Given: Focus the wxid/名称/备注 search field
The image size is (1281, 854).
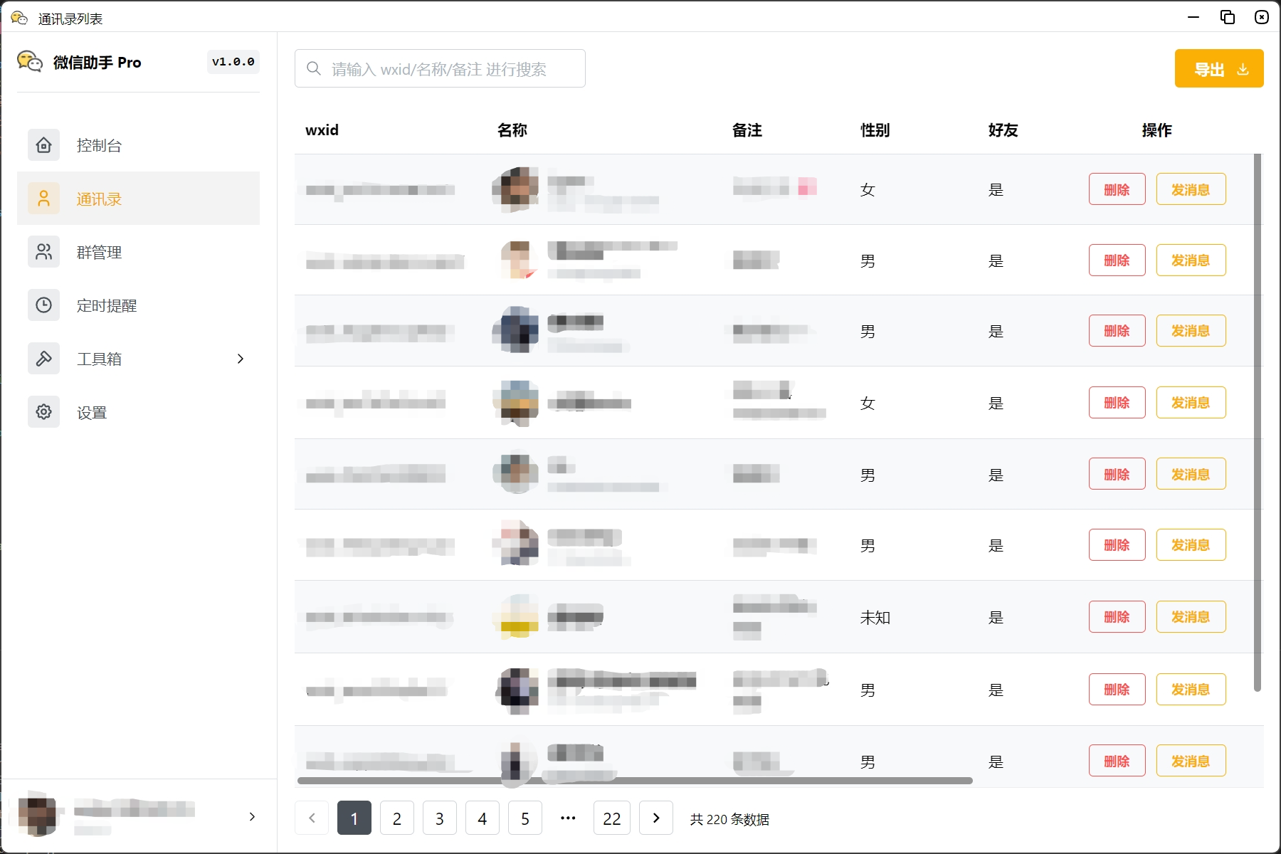Looking at the screenshot, I should pyautogui.click(x=448, y=69).
